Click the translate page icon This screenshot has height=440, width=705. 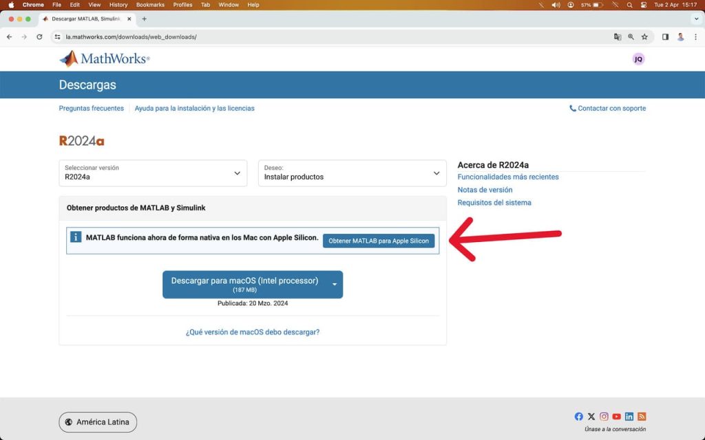pos(618,37)
